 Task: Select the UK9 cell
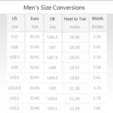tap(53, 88)
